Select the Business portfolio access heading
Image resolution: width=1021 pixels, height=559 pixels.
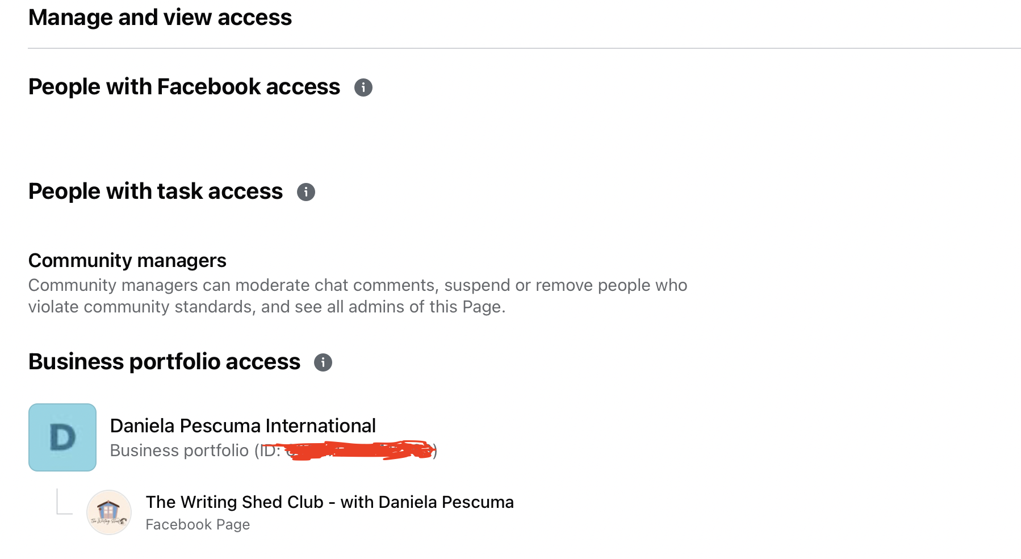[x=164, y=362]
